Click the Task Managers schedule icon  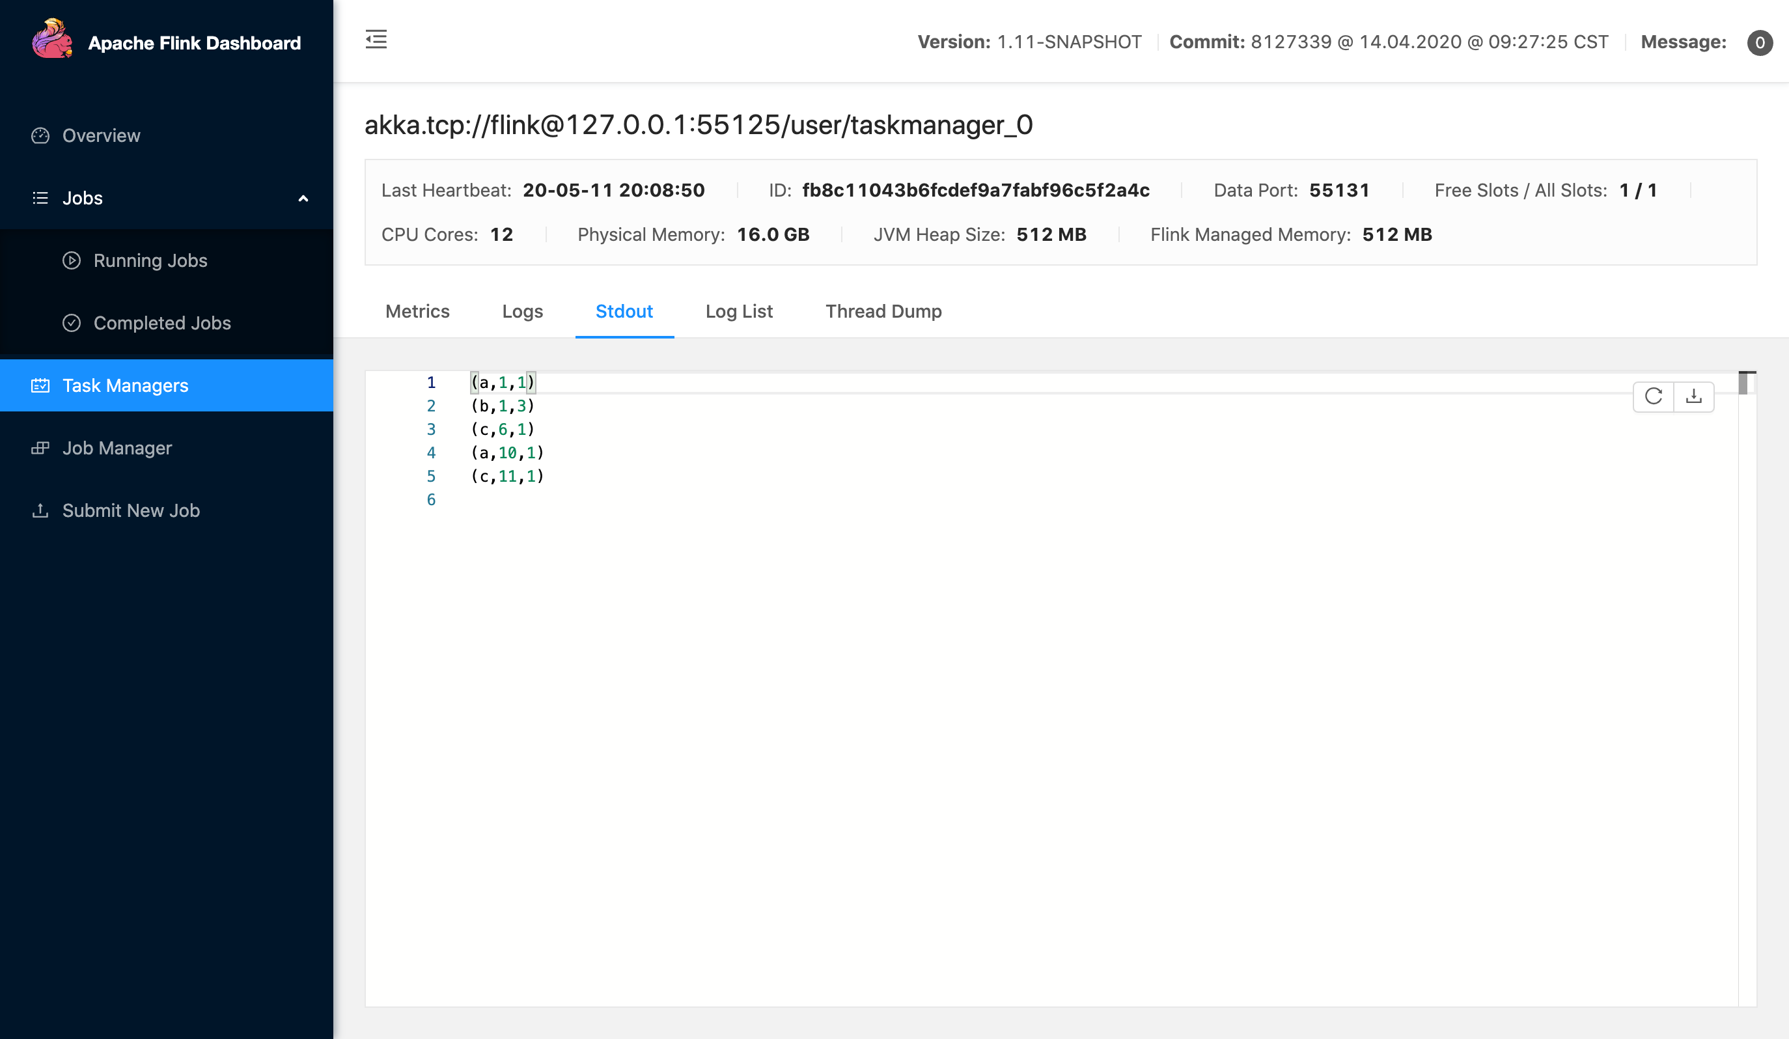(40, 385)
